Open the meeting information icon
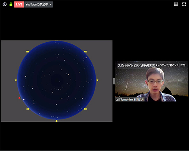Viewport: 189px width, 151px height. [5, 5]
